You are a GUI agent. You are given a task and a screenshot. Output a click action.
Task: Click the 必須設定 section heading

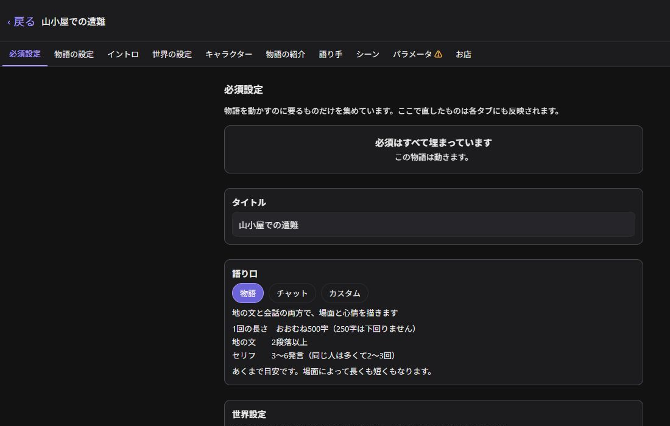(x=244, y=89)
